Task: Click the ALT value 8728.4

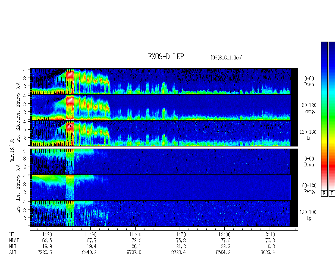Action: [178, 253]
